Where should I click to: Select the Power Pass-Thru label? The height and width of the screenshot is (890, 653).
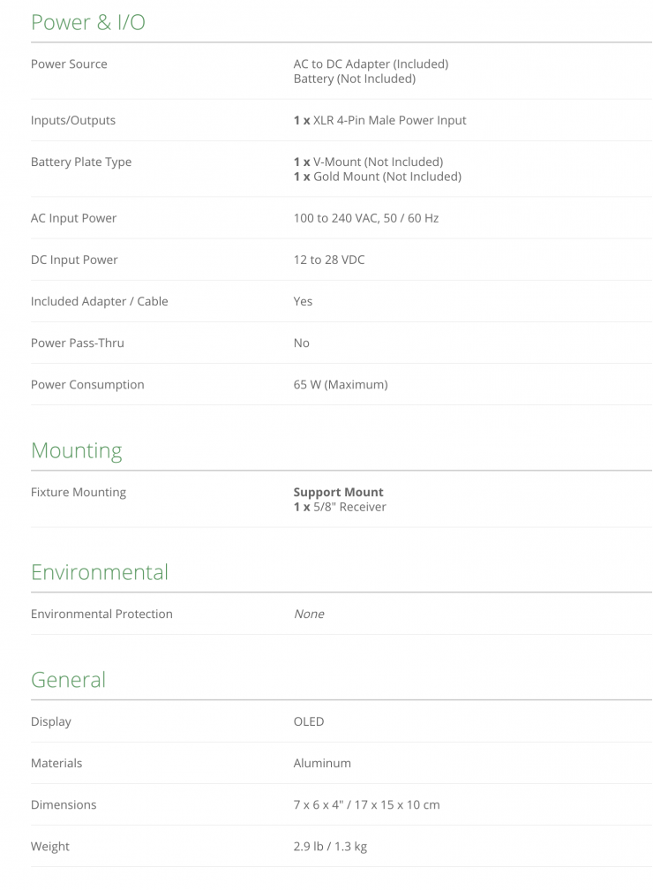77,343
